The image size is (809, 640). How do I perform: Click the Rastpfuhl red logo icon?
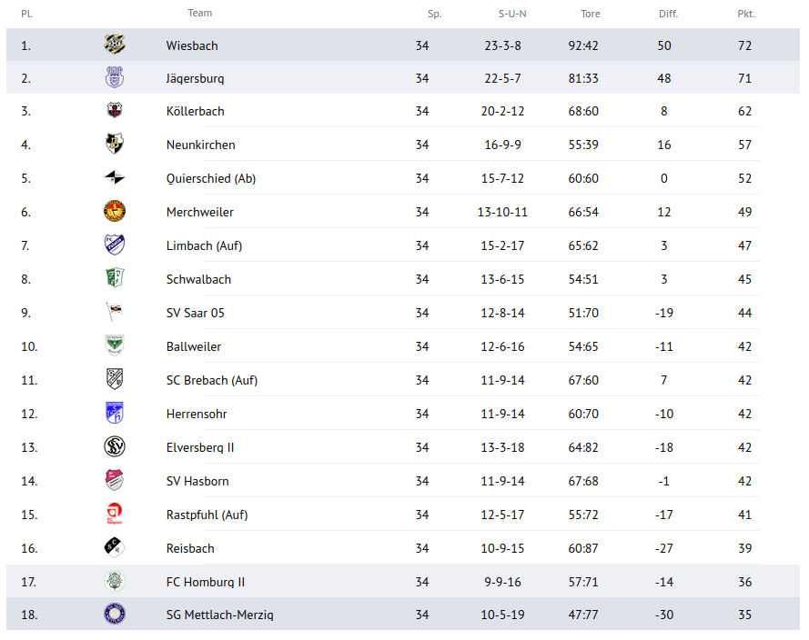(x=115, y=514)
